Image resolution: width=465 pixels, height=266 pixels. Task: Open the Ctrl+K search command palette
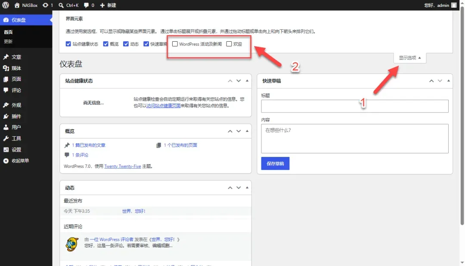pyautogui.click(x=68, y=5)
